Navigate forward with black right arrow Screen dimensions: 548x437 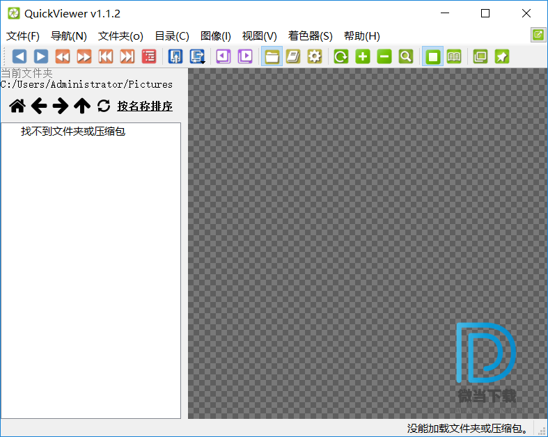(61, 106)
